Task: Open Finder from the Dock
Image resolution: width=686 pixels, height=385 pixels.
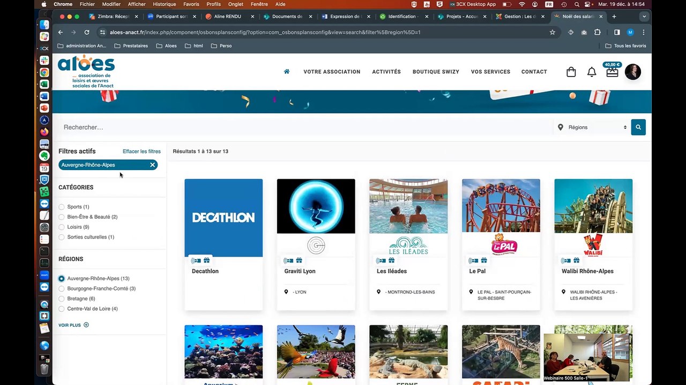Action: [44, 25]
